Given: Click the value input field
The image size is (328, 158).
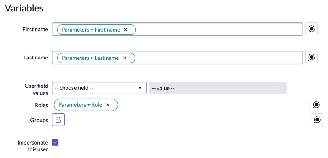Looking at the screenshot, I should [x=218, y=88].
